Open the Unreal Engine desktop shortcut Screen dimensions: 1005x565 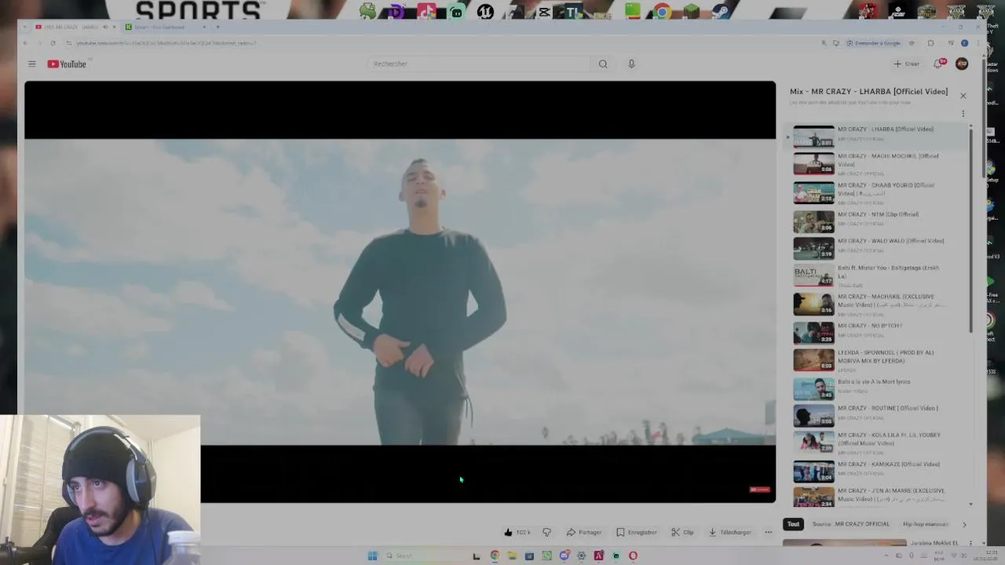(485, 11)
